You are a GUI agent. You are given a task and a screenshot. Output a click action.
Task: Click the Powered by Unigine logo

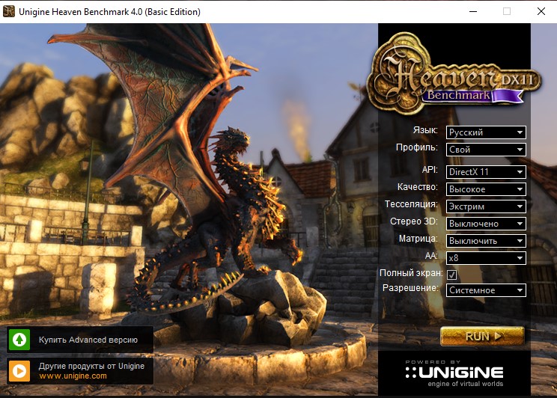coord(454,373)
